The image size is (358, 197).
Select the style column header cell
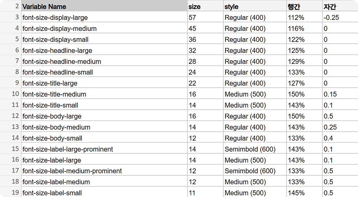255,6
